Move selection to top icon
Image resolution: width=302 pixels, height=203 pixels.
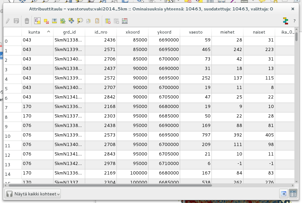(x=54, y=21)
